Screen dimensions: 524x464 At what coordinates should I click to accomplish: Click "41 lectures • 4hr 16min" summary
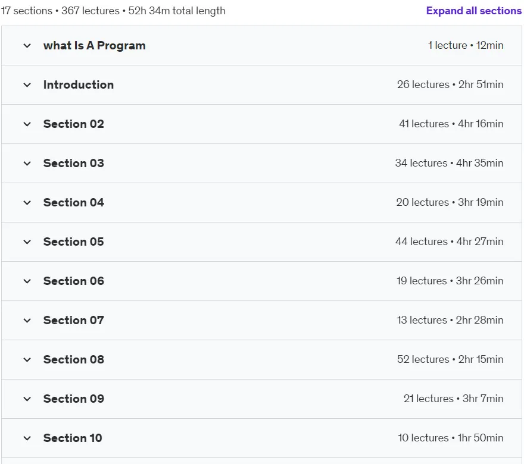click(451, 124)
